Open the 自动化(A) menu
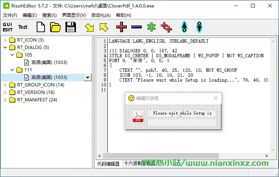This screenshot has width=279, height=177. [101, 15]
